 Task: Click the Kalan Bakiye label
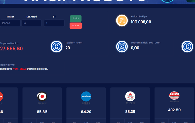pos(139,17)
